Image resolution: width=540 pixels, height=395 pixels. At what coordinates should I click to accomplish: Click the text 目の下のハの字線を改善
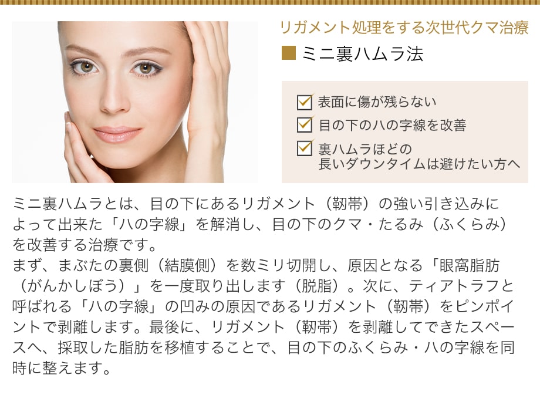(x=392, y=125)
